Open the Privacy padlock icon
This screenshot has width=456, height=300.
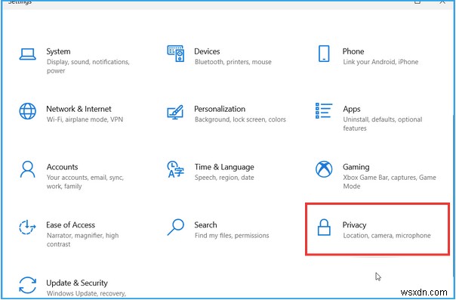[x=324, y=227]
